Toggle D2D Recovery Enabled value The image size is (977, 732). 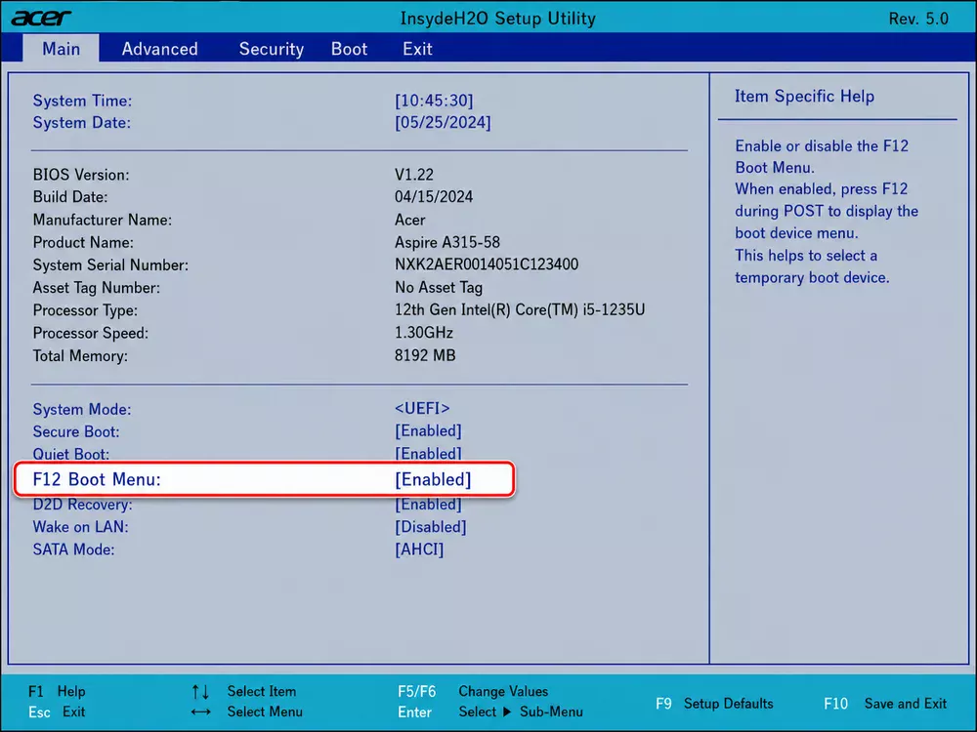coord(428,505)
